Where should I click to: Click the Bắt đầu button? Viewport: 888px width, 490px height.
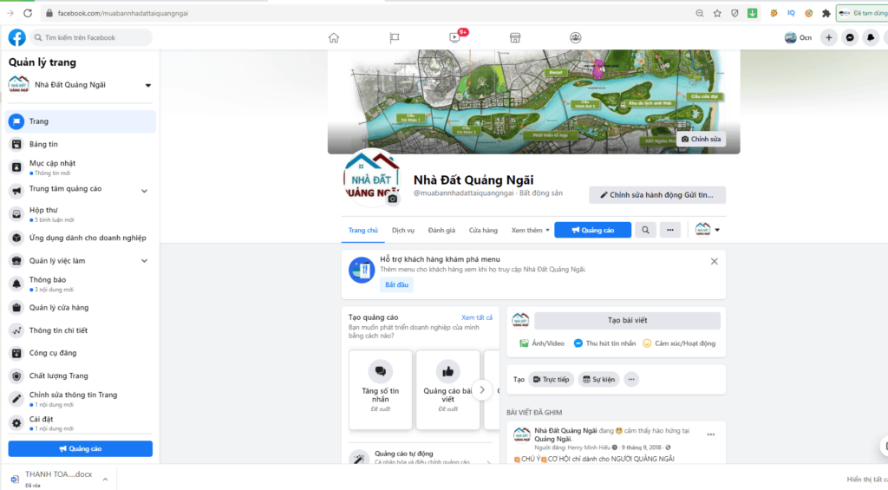pyautogui.click(x=396, y=284)
